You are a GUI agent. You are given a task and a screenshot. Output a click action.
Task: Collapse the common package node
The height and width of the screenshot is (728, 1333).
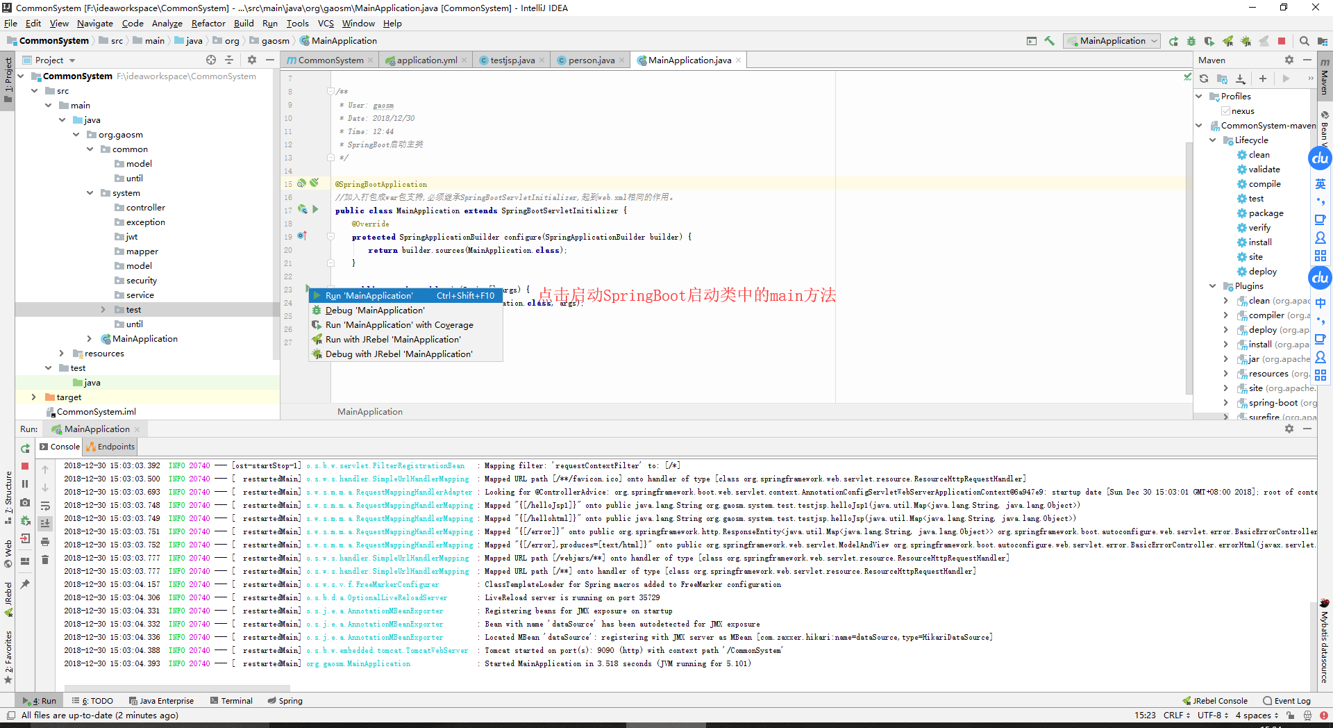pyautogui.click(x=90, y=149)
